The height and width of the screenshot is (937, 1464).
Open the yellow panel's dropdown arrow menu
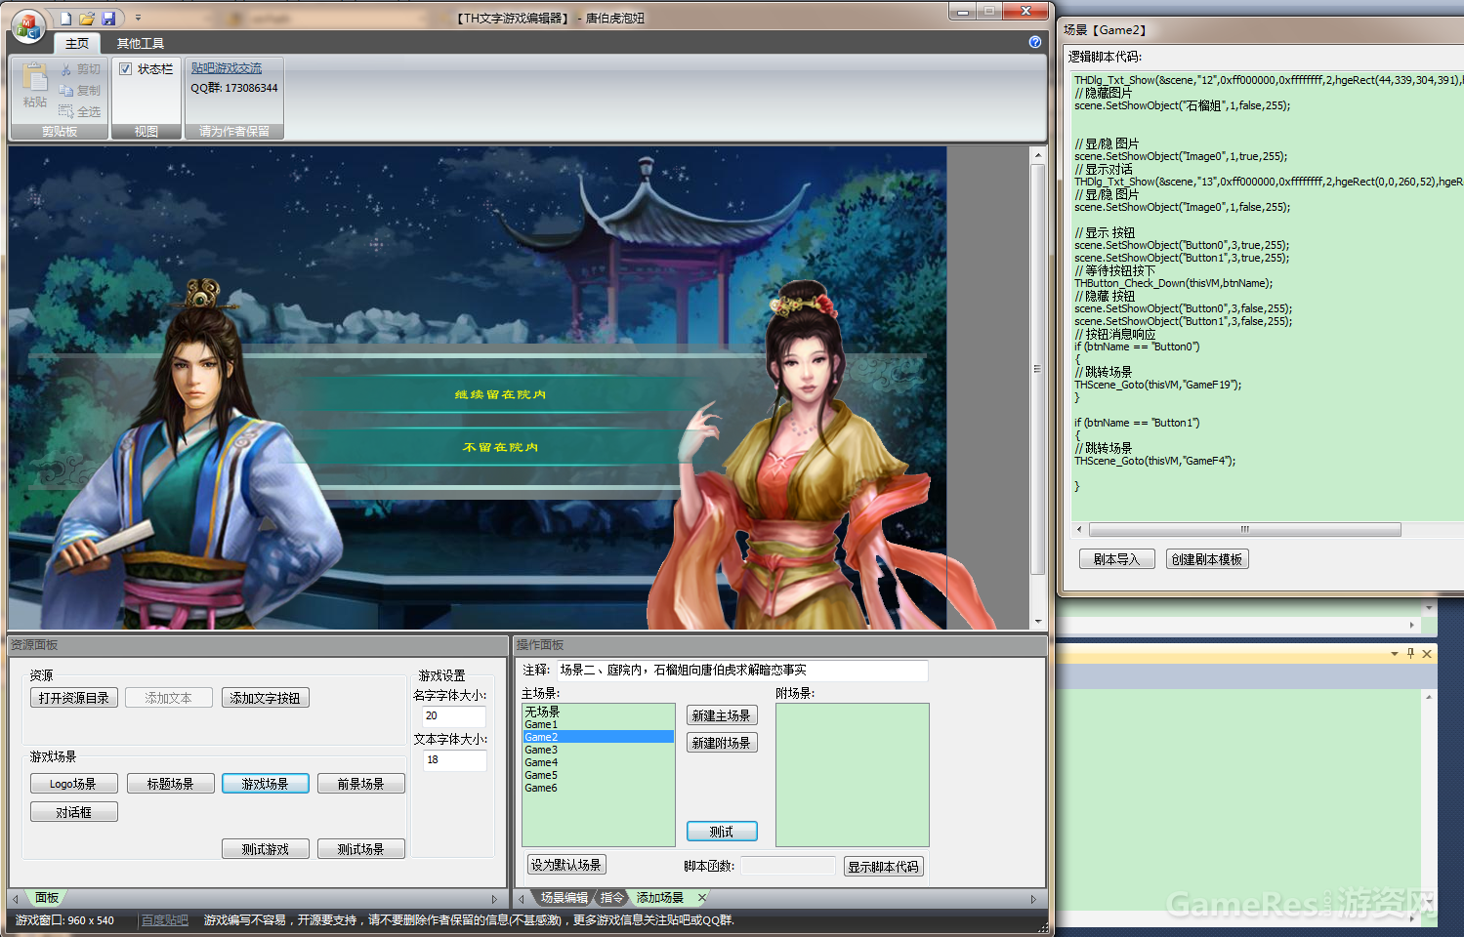[1394, 654]
